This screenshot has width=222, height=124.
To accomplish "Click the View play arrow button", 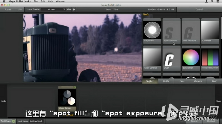I will click(74, 9).
